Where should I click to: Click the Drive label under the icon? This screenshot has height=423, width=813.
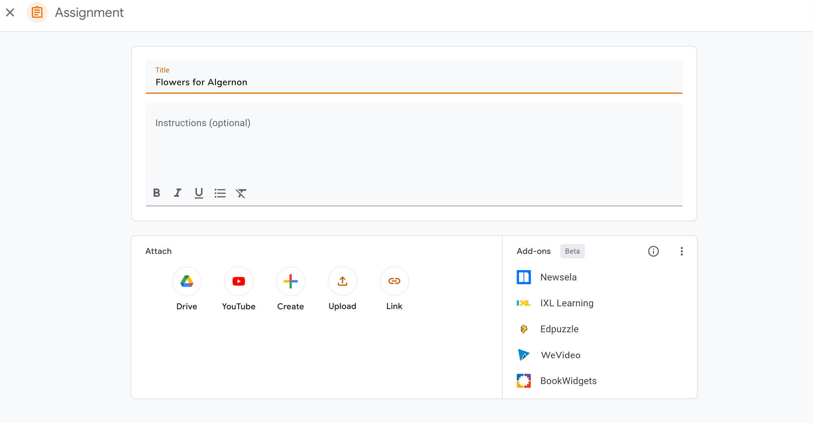(187, 306)
